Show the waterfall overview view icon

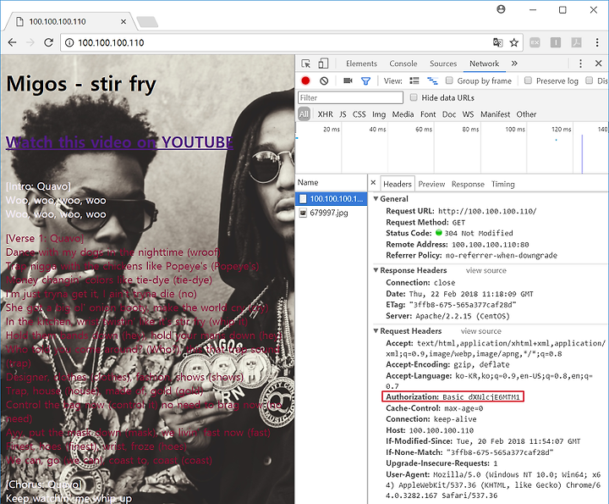[x=432, y=80]
